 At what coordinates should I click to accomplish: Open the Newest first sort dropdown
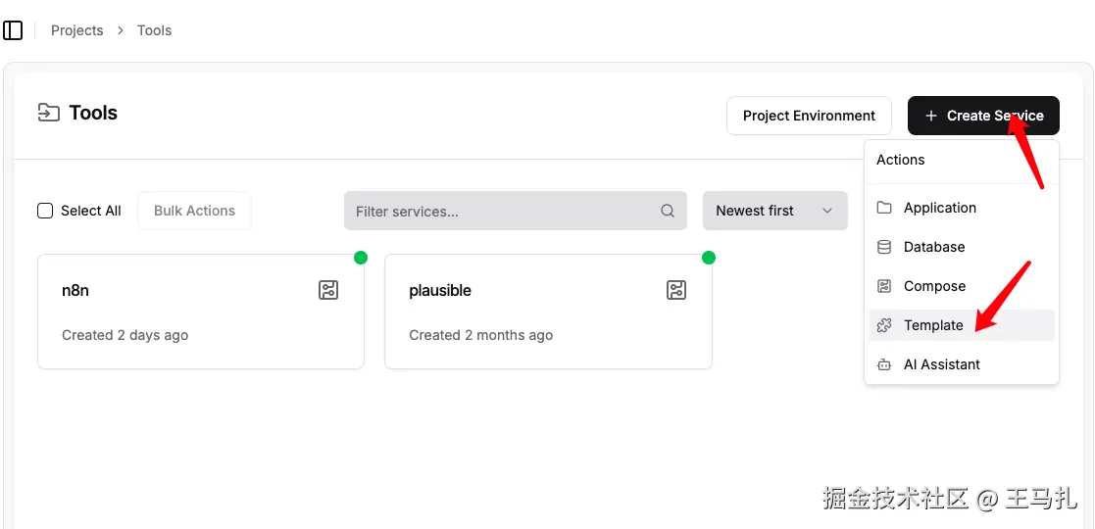click(x=774, y=211)
